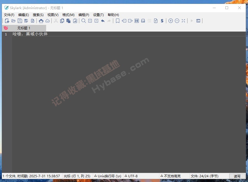Select the 无标题 1 document tab
Image resolution: width=248 pixels, height=182 pixels.
24,28
